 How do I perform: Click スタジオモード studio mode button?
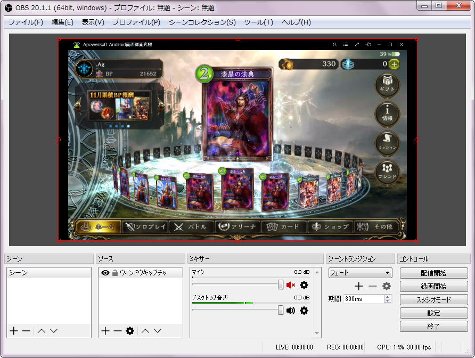tap(434, 300)
